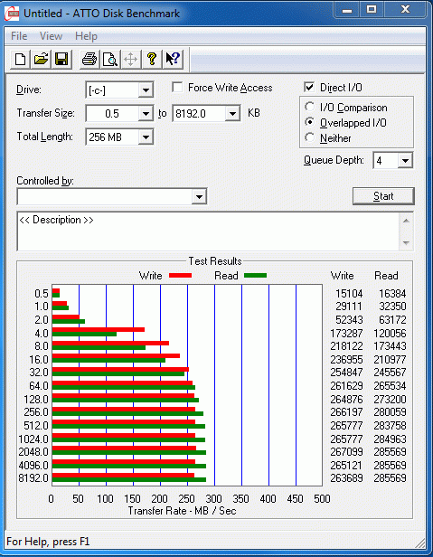Open the File menu
Screen dimensions: 433x557
click(x=19, y=36)
